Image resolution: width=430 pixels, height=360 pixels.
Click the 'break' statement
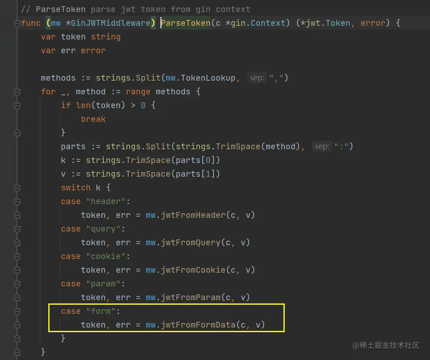coord(93,119)
